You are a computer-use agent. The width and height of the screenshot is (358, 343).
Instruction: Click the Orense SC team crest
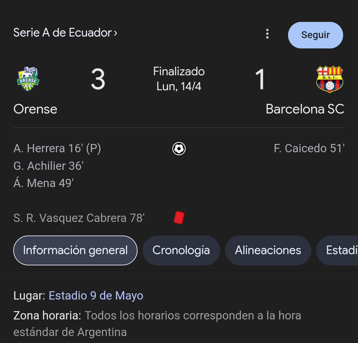point(28,79)
